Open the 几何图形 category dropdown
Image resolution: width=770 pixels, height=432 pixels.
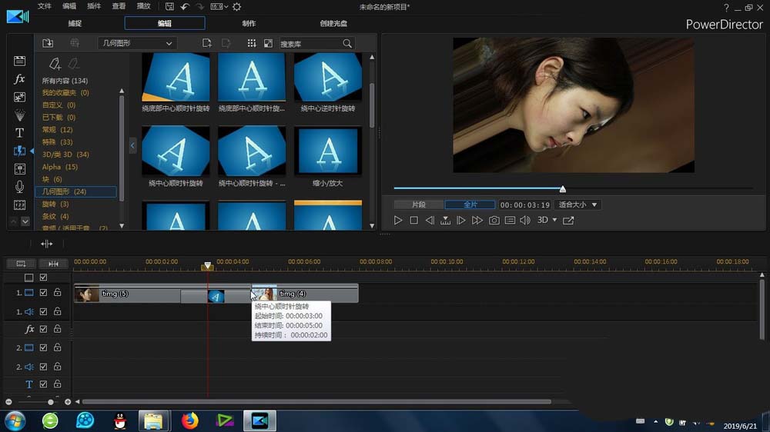click(x=137, y=44)
